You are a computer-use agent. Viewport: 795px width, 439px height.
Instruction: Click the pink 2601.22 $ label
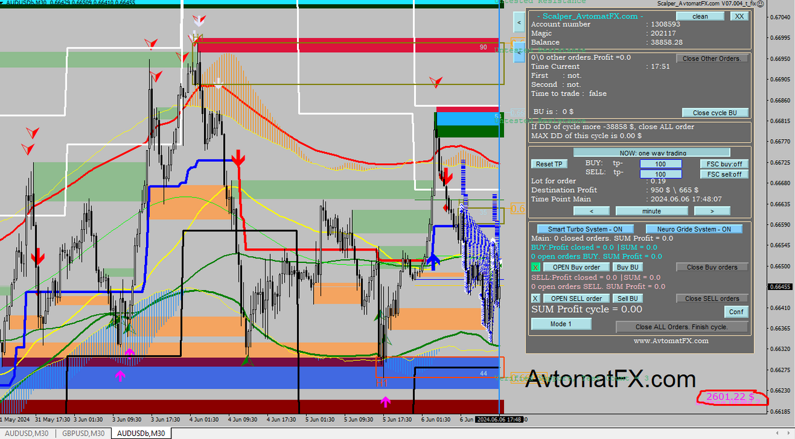[x=730, y=397]
